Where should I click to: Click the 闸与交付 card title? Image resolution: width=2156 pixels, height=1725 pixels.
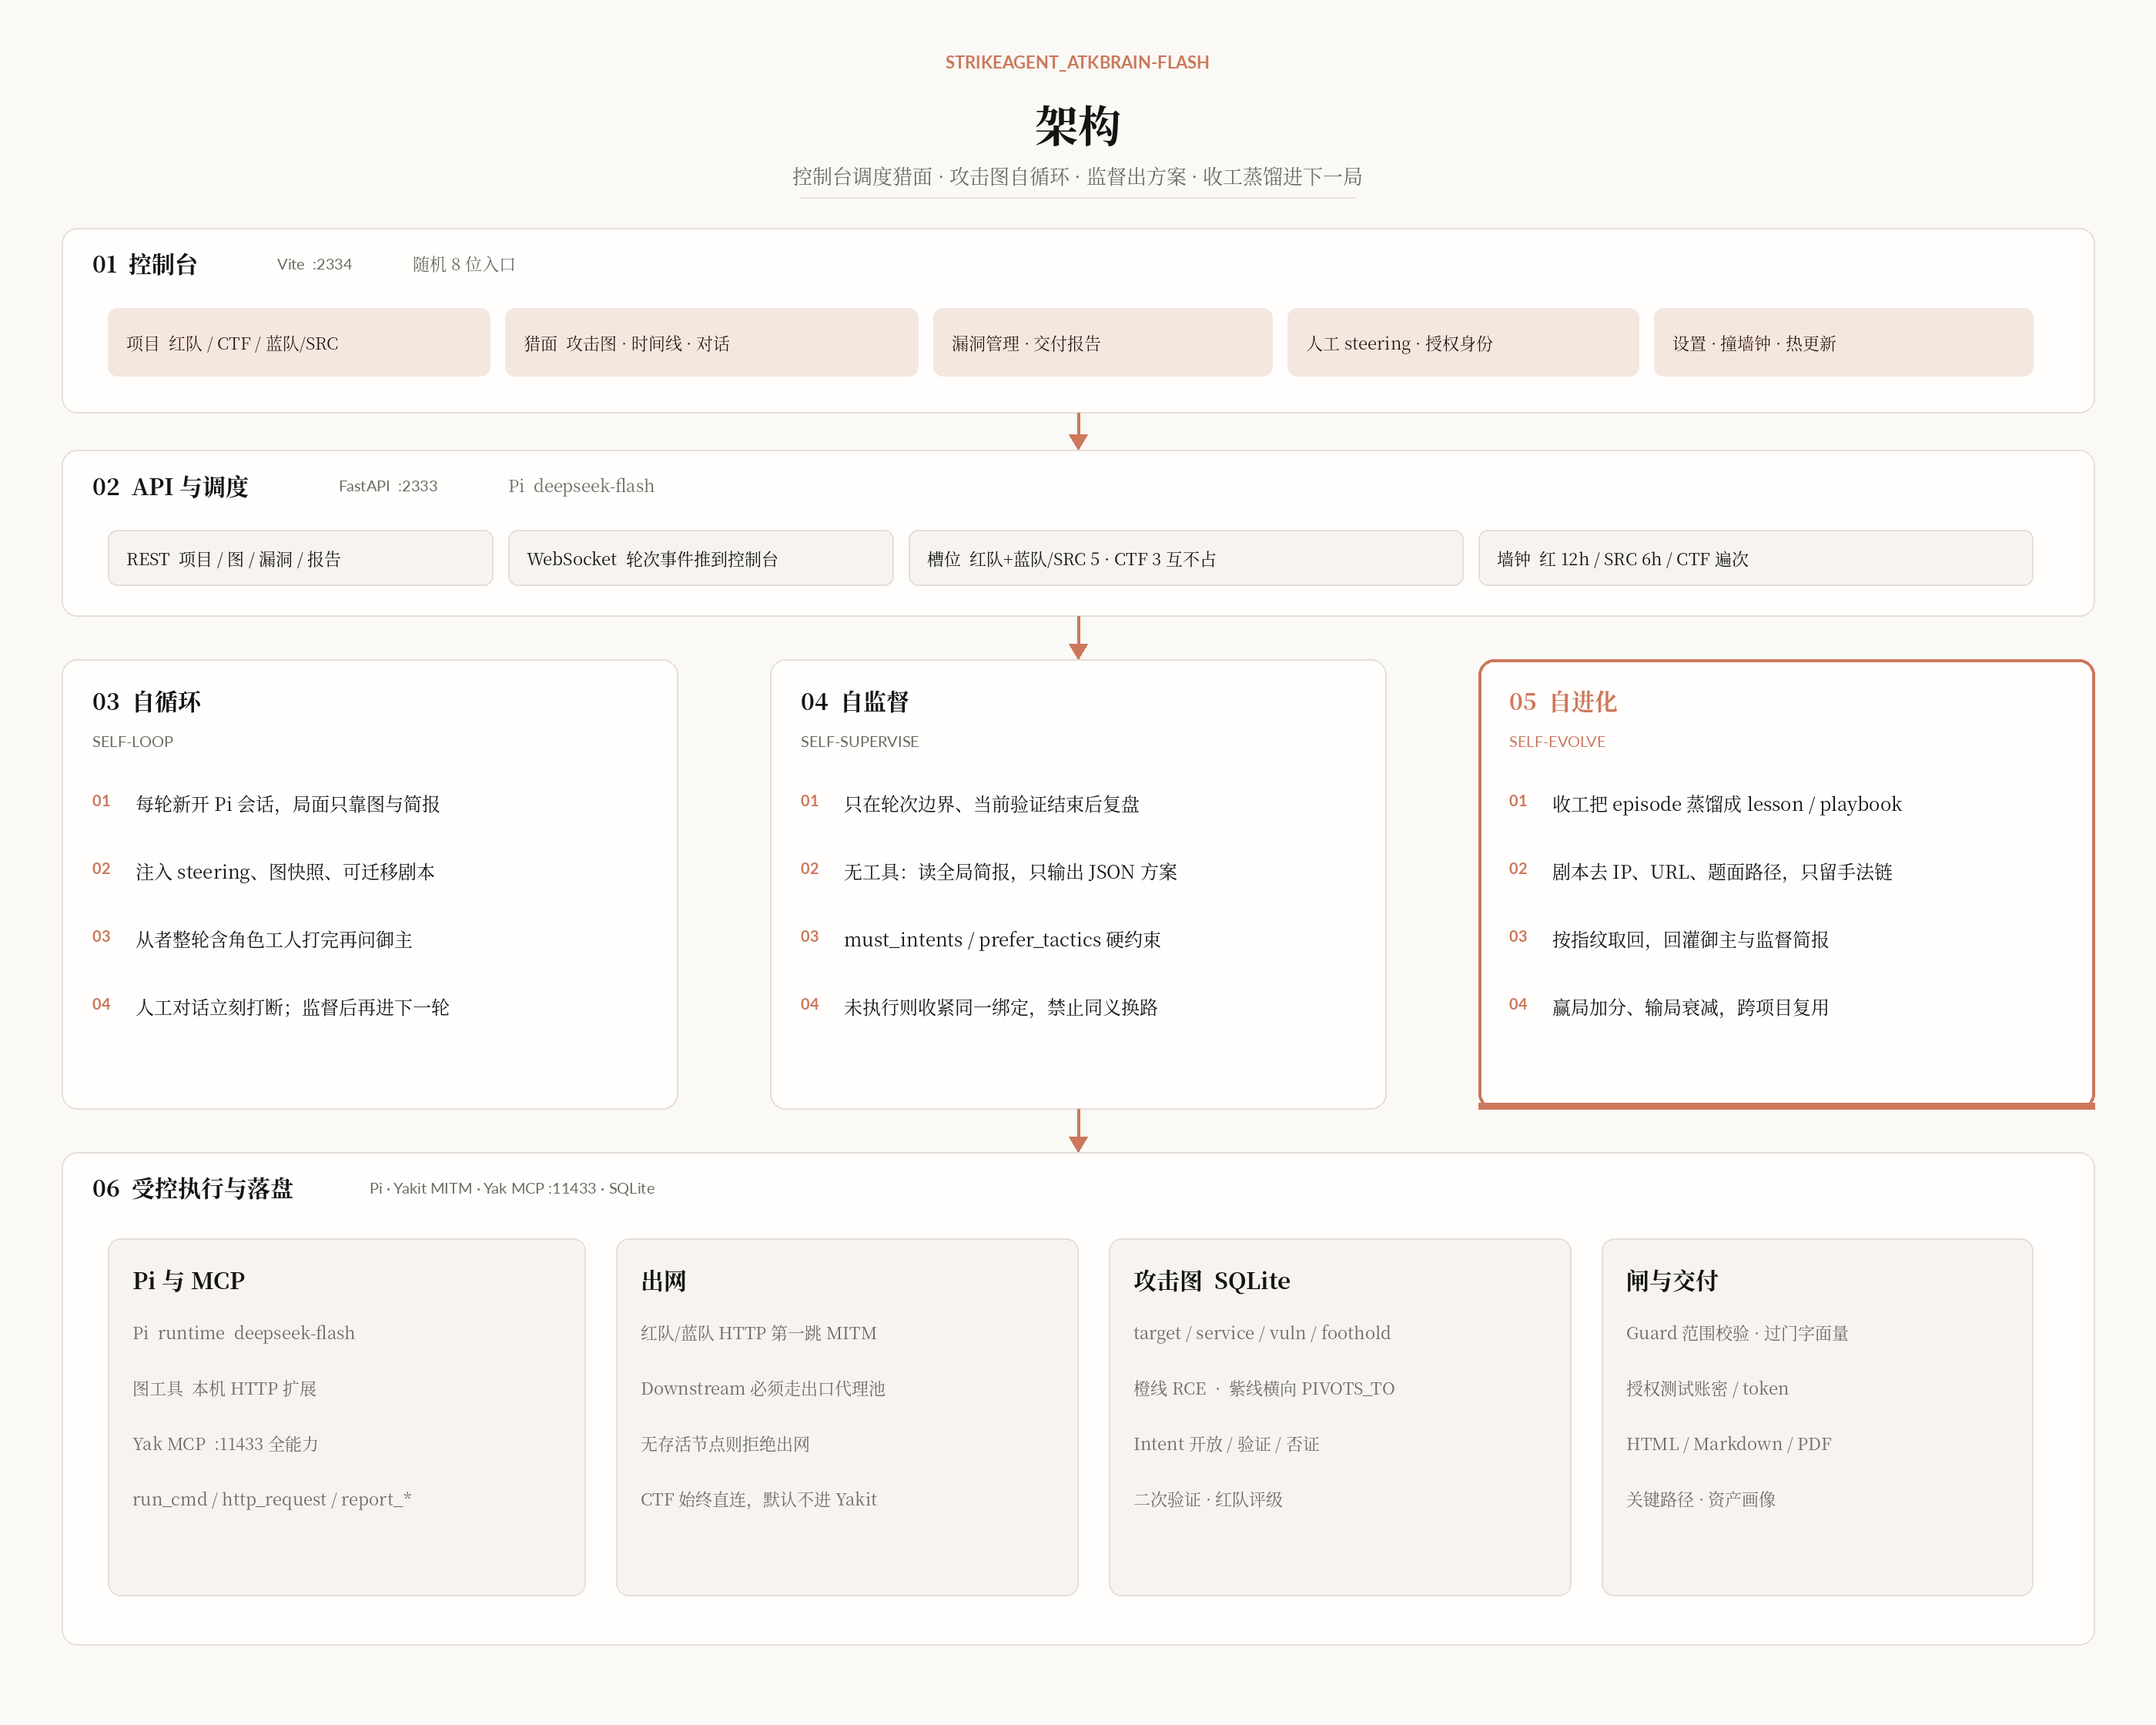[1672, 1281]
